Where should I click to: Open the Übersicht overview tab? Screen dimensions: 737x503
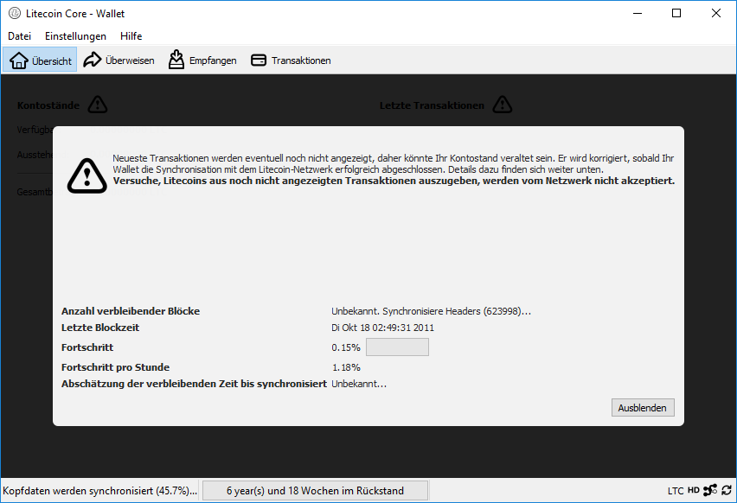click(41, 60)
